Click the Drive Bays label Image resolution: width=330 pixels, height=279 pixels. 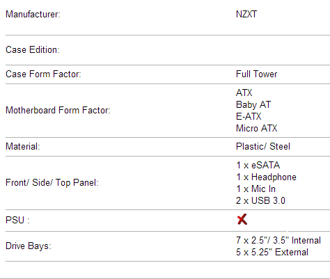pos(29,246)
